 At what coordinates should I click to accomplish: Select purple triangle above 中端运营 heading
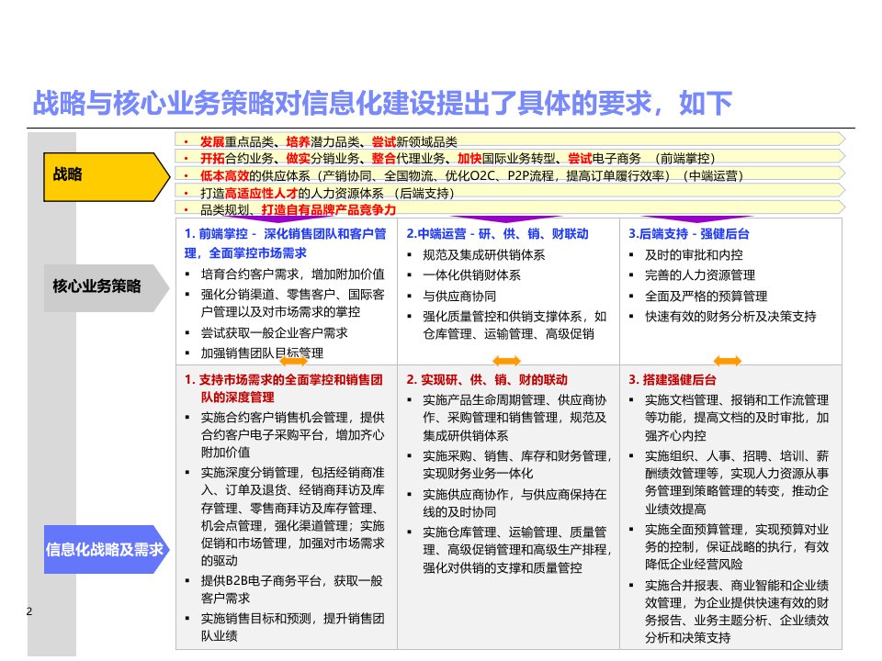click(x=506, y=218)
